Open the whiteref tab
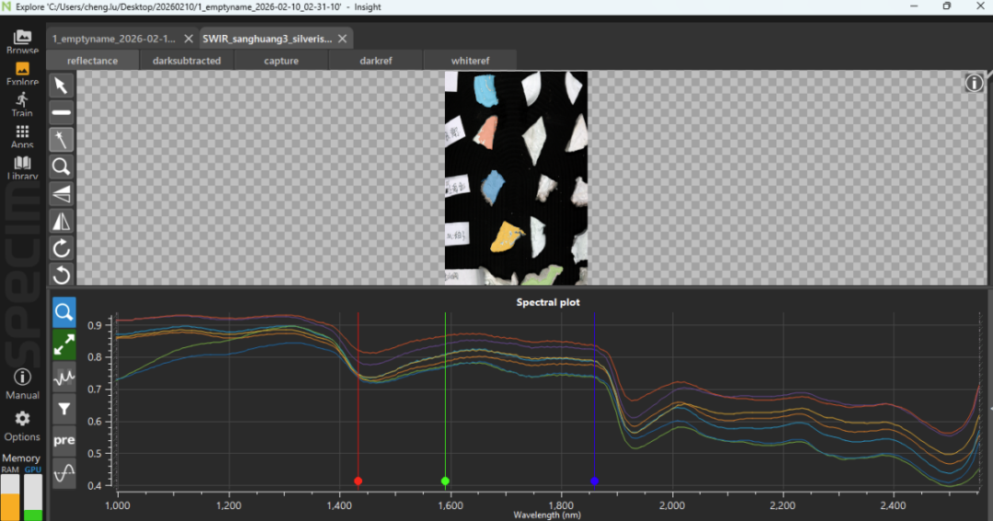 (470, 61)
